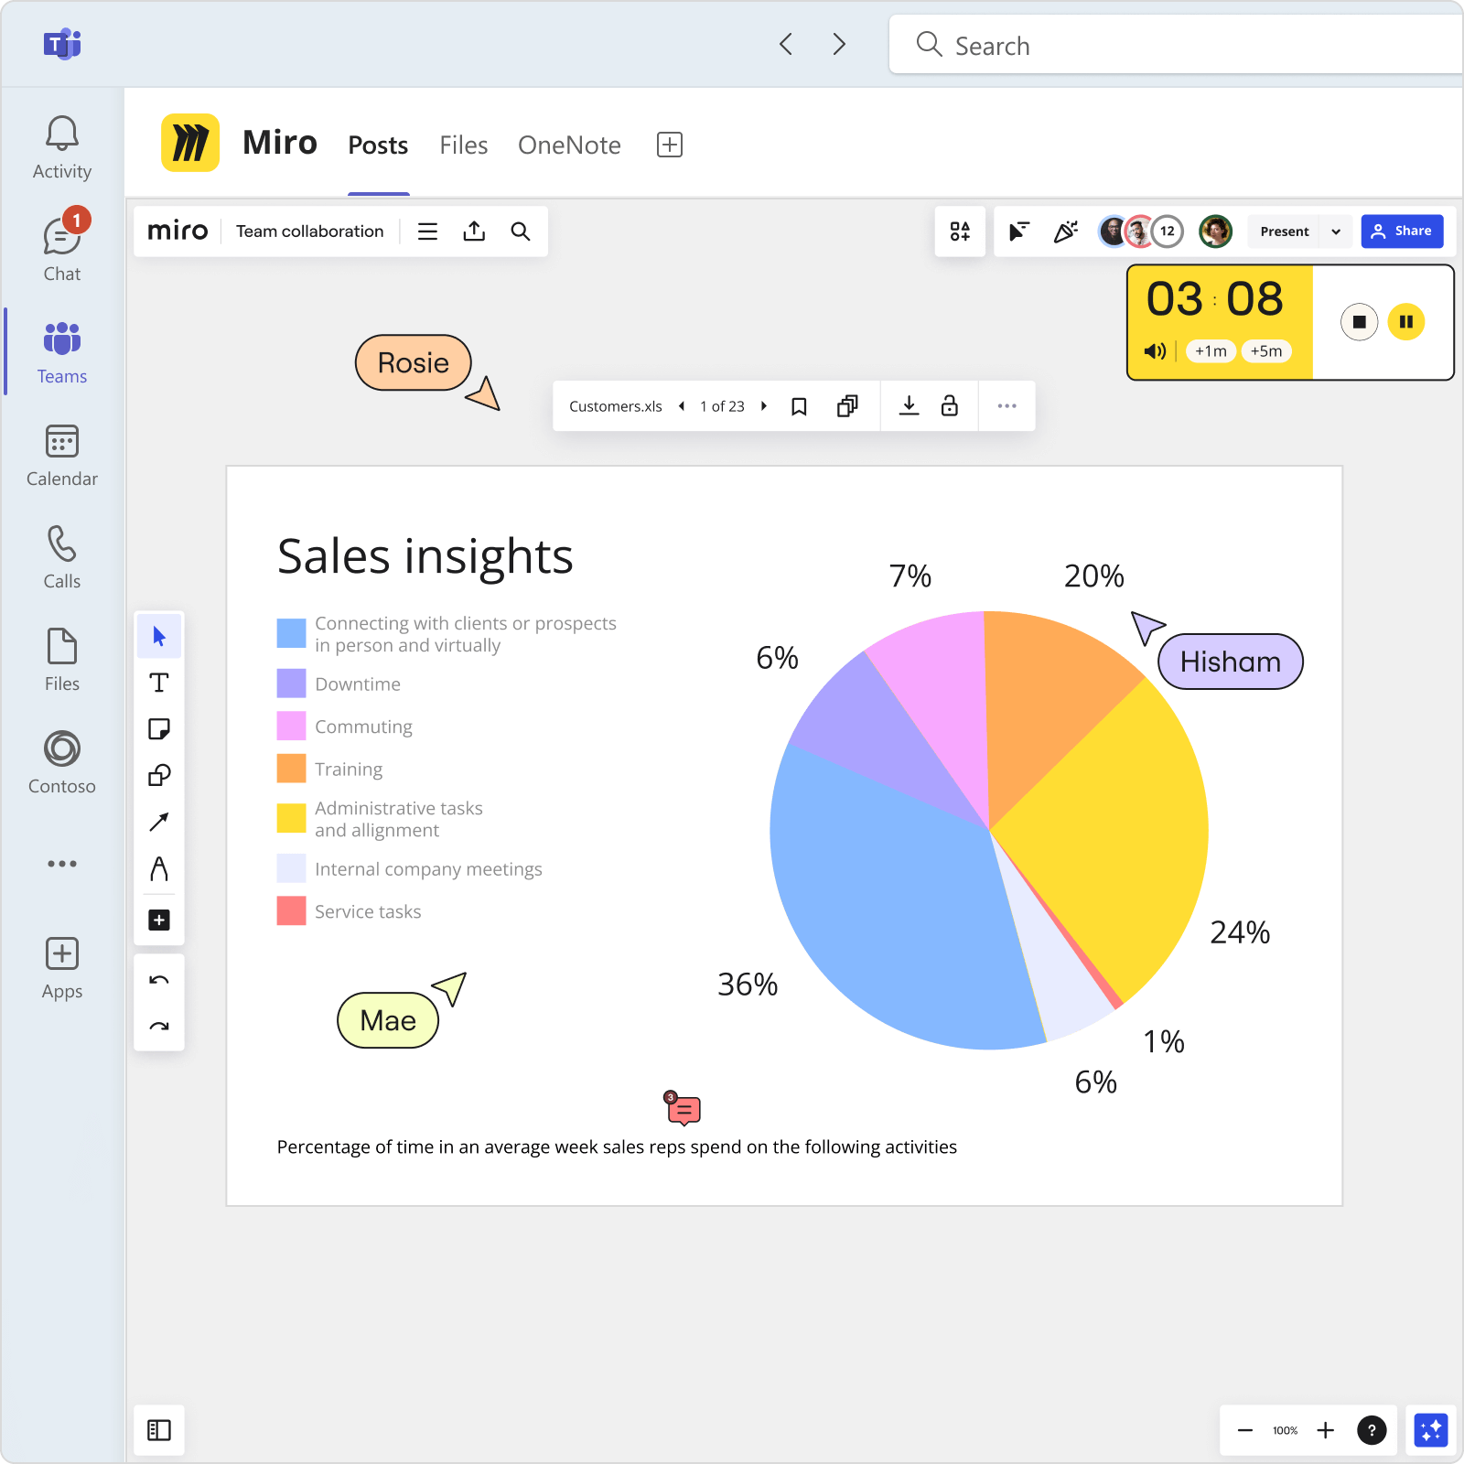Open the Miro board hamburger menu
The height and width of the screenshot is (1464, 1464).
coord(427,231)
